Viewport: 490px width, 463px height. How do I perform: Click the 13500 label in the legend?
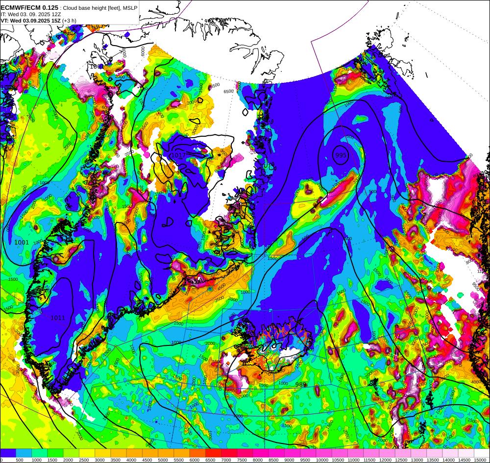point(433,460)
